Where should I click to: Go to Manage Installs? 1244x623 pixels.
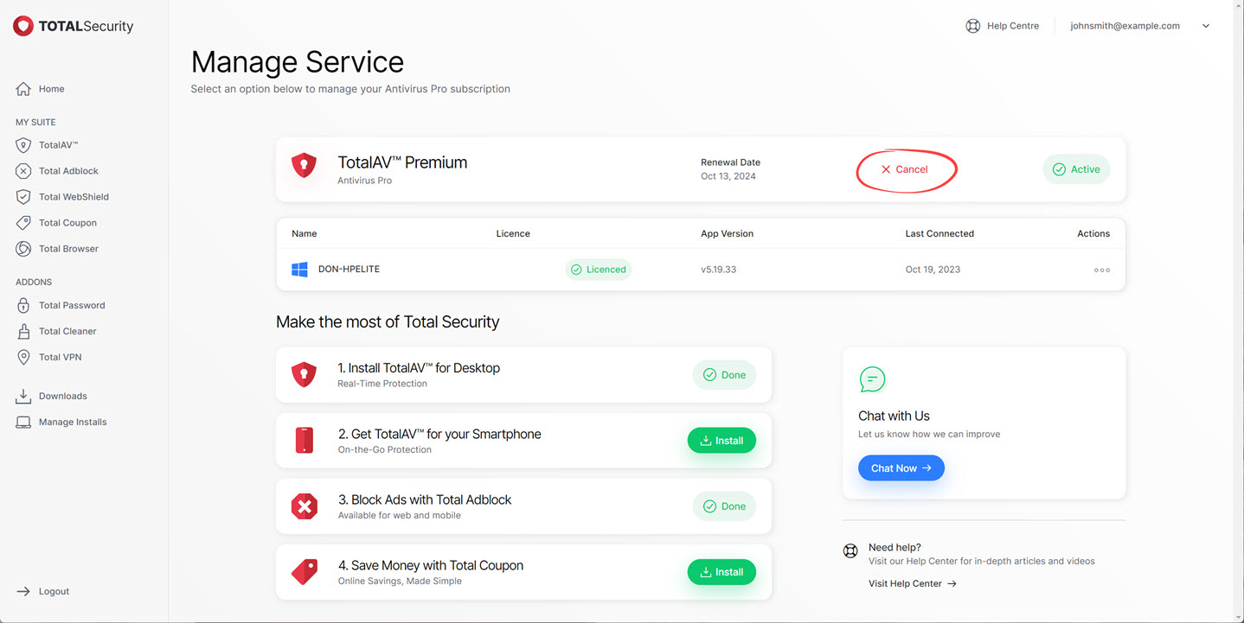(73, 422)
